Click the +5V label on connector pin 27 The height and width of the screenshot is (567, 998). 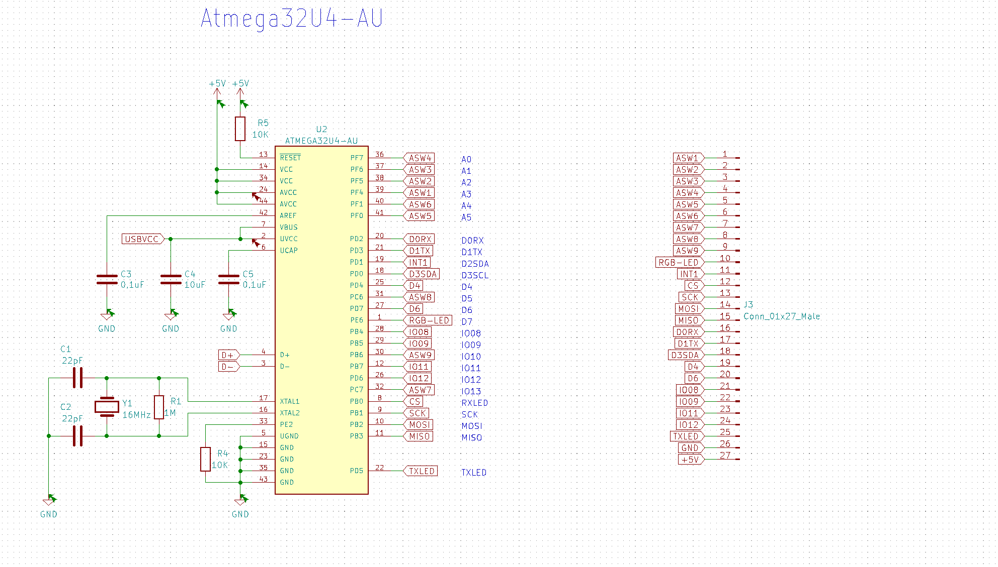tap(690, 460)
